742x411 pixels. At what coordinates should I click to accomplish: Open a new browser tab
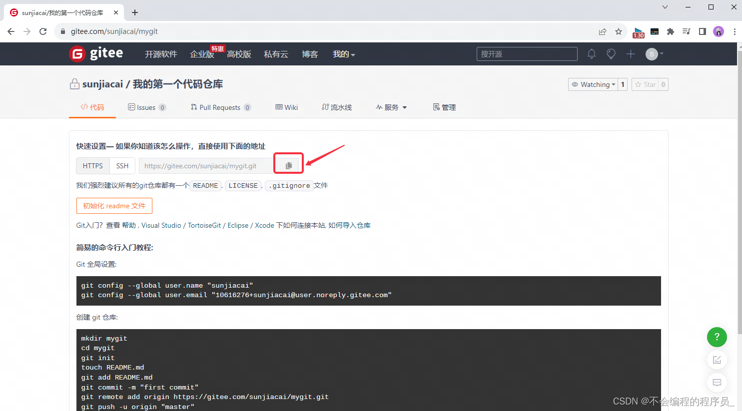135,12
